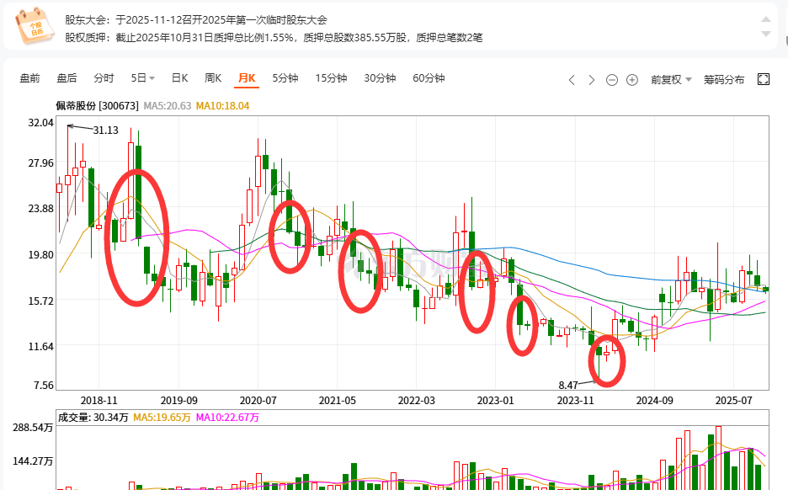788x490 pixels.
Task: Open 筹码分布 chip distribution panel
Action: point(724,80)
